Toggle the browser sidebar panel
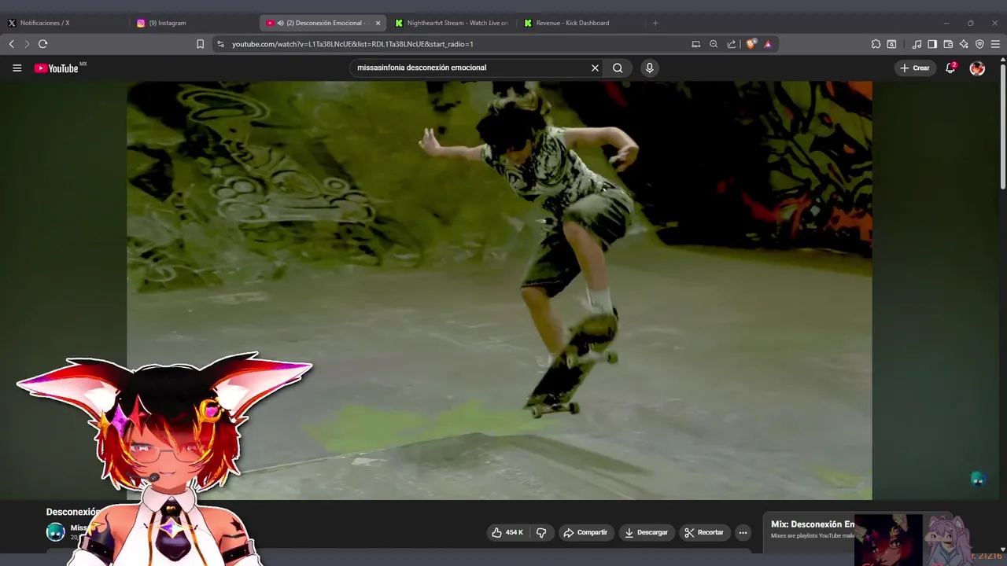Screen dimensions: 1007x566 932,44
